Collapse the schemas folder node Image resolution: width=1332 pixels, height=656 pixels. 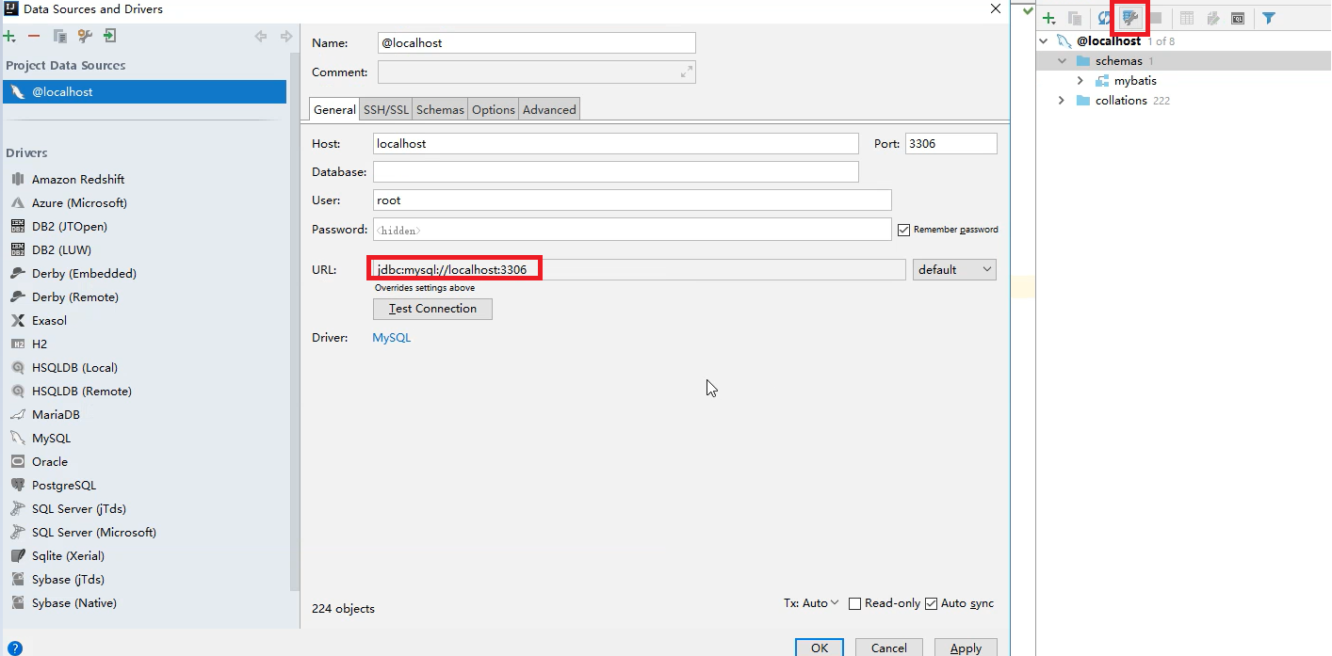(1063, 61)
